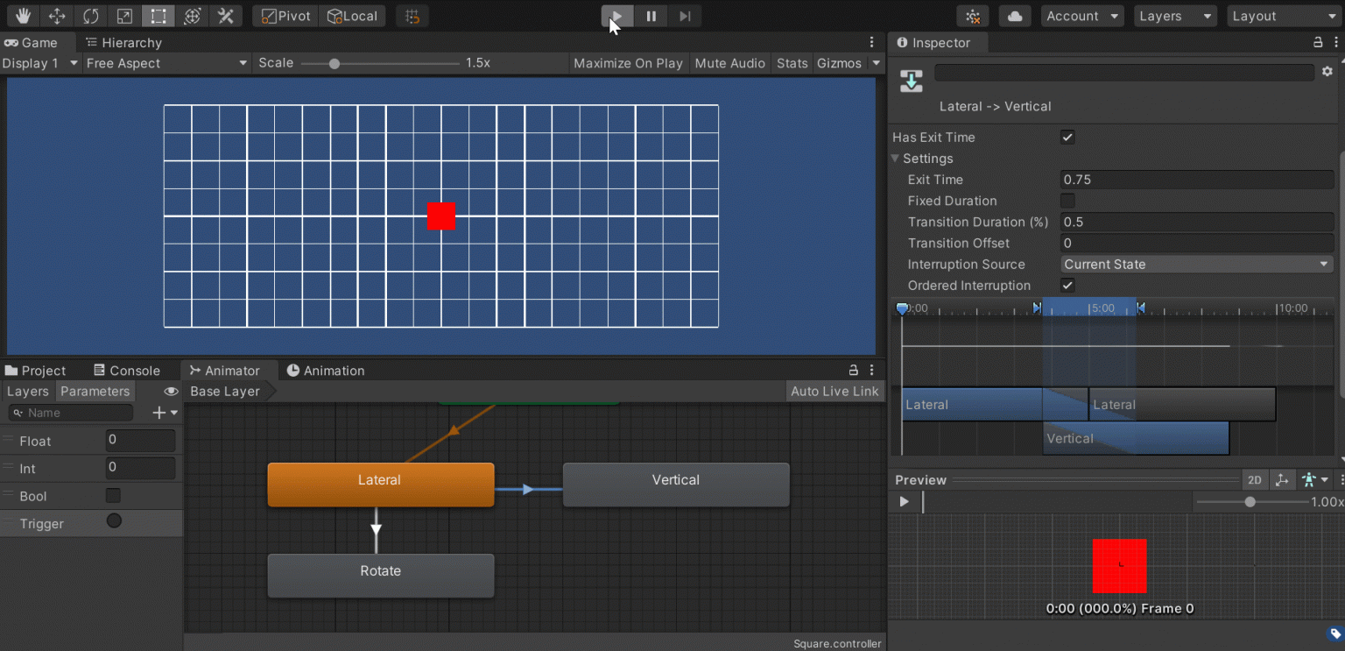The image size is (1345, 651).
Task: Click Maximize On Play button
Action: click(628, 63)
